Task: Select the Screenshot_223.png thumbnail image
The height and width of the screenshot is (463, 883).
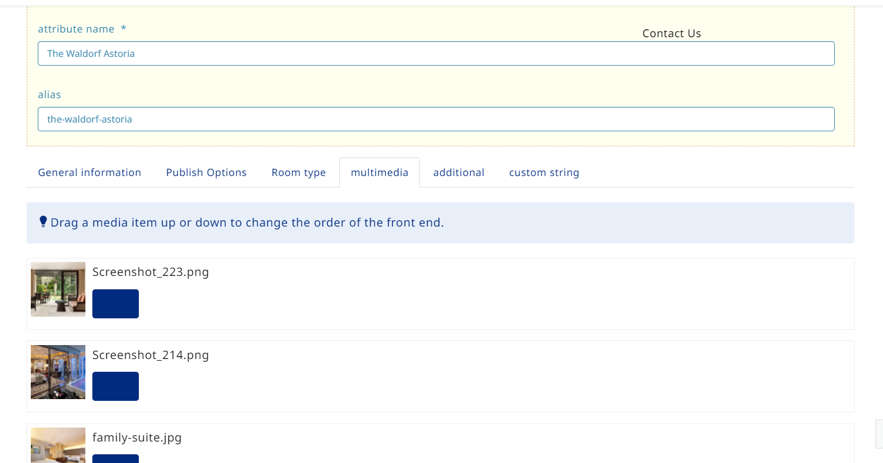Action: tap(58, 289)
